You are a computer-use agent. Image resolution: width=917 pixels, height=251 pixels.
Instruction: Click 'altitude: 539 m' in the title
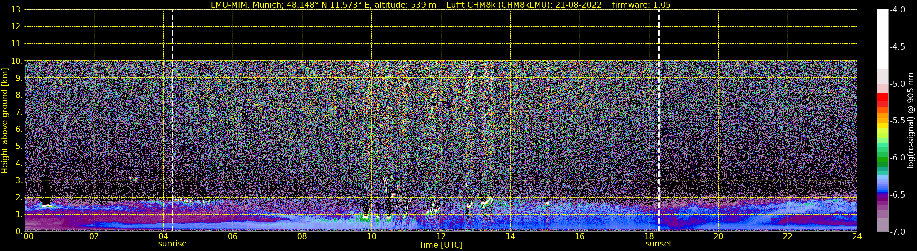[x=405, y=5]
